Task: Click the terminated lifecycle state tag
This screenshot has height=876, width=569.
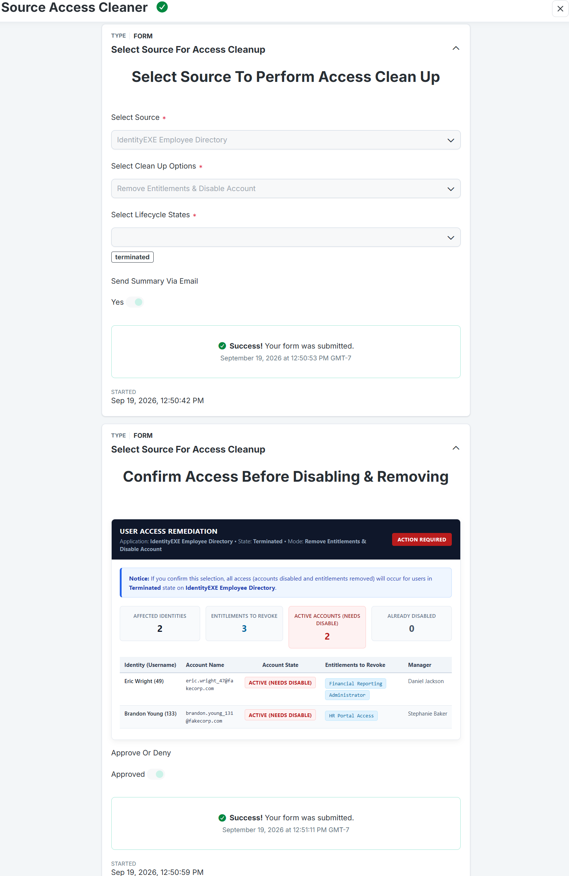Action: click(132, 257)
